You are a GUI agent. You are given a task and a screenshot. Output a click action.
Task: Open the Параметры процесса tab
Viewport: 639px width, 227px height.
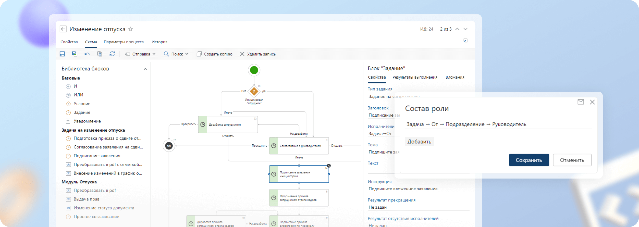124,42
